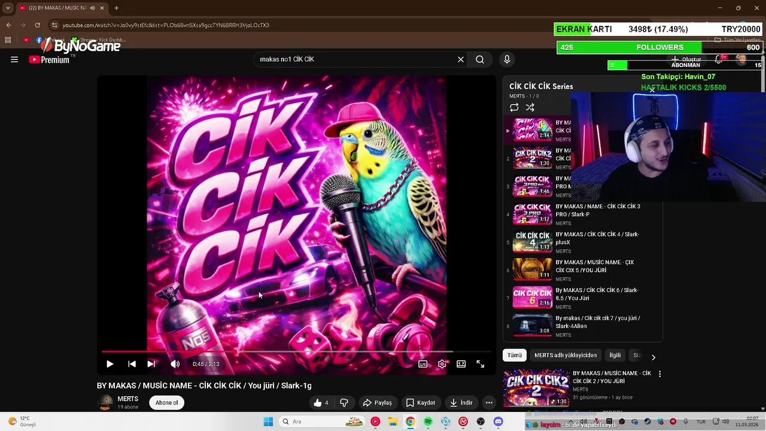Image resolution: width=766 pixels, height=431 pixels.
Task: Open the MERTS channel name link
Action: pos(127,399)
